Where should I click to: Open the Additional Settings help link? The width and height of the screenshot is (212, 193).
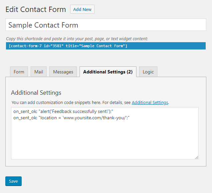[150, 103]
